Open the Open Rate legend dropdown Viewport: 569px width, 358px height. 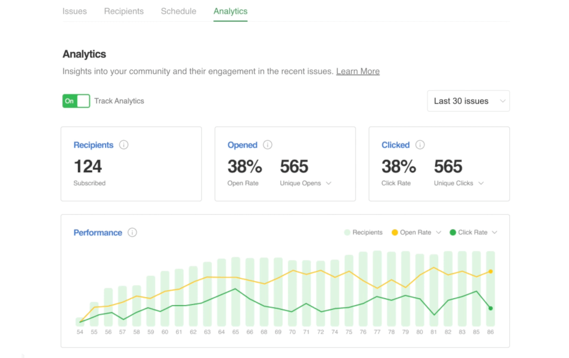(x=439, y=232)
